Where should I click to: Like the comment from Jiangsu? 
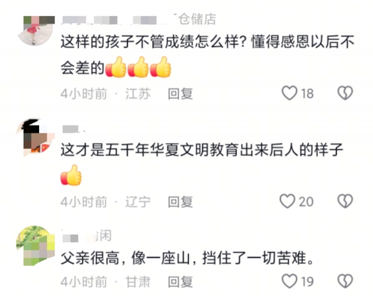[x=289, y=93]
